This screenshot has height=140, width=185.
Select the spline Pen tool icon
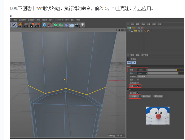[50, 25]
